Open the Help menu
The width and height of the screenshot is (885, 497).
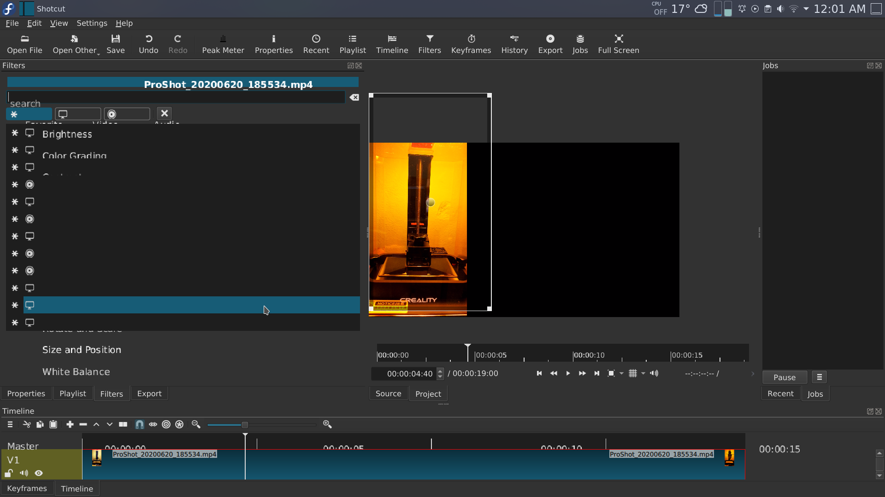click(x=124, y=23)
